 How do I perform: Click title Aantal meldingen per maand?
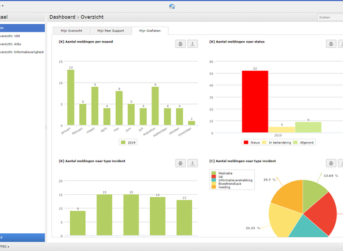(86, 41)
